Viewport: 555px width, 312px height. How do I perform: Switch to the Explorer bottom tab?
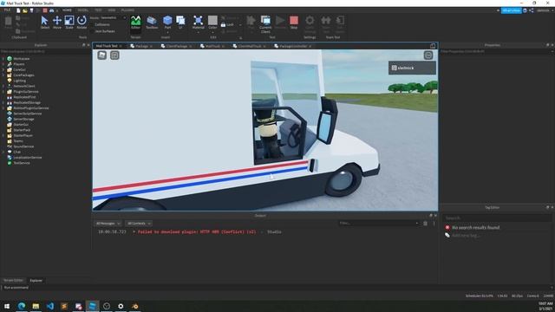coord(36,281)
